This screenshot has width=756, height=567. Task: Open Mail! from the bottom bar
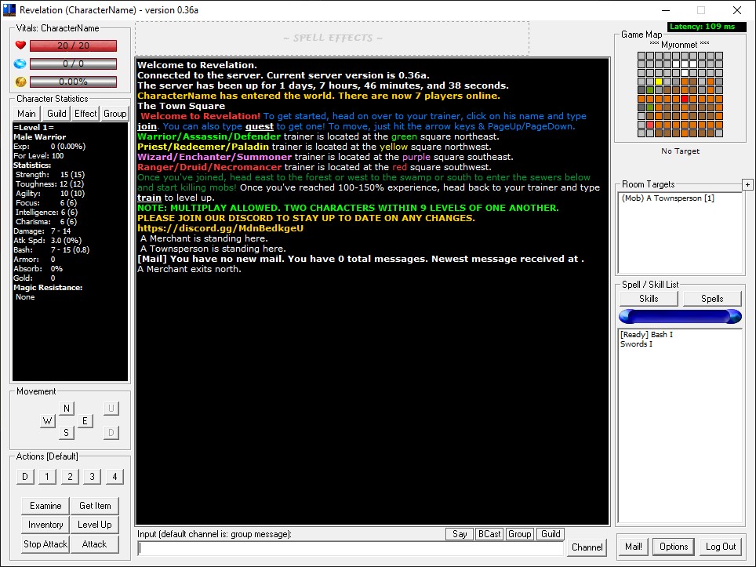pyautogui.click(x=633, y=547)
